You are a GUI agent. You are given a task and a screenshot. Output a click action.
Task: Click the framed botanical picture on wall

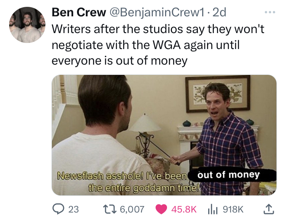pos(218,94)
